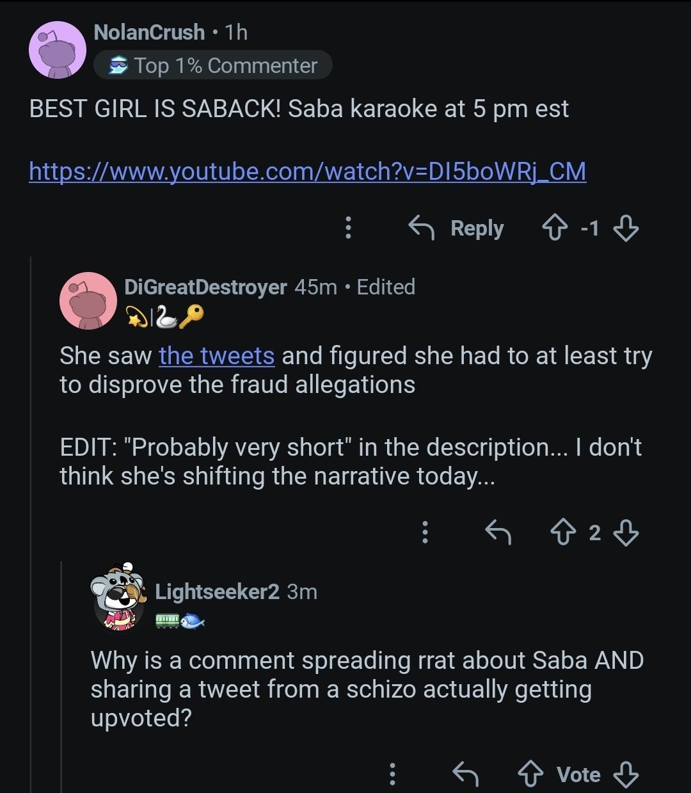The width and height of the screenshot is (691, 793).
Task: Downvote Lightseeker2's comment
Action: click(625, 774)
